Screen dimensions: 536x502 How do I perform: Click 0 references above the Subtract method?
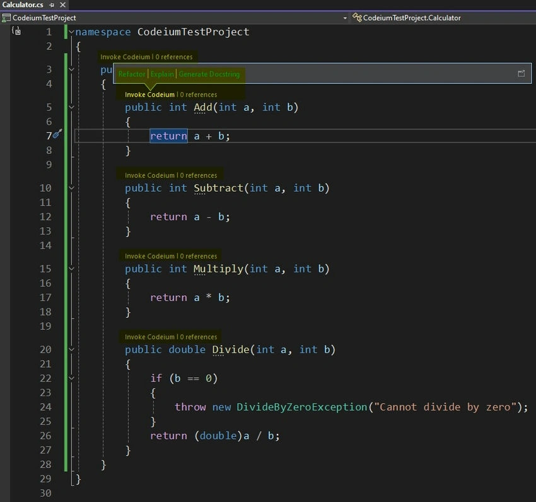point(198,175)
